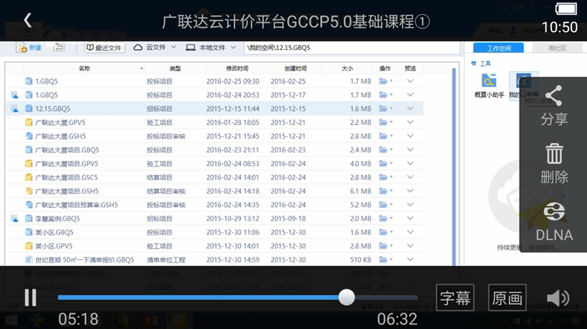
Task: Click the cloud sync icon beside 12.15.GBQ5
Action: click(15, 109)
